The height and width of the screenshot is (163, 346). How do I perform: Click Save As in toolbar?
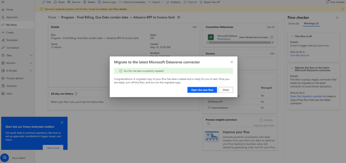pos(74,2)
